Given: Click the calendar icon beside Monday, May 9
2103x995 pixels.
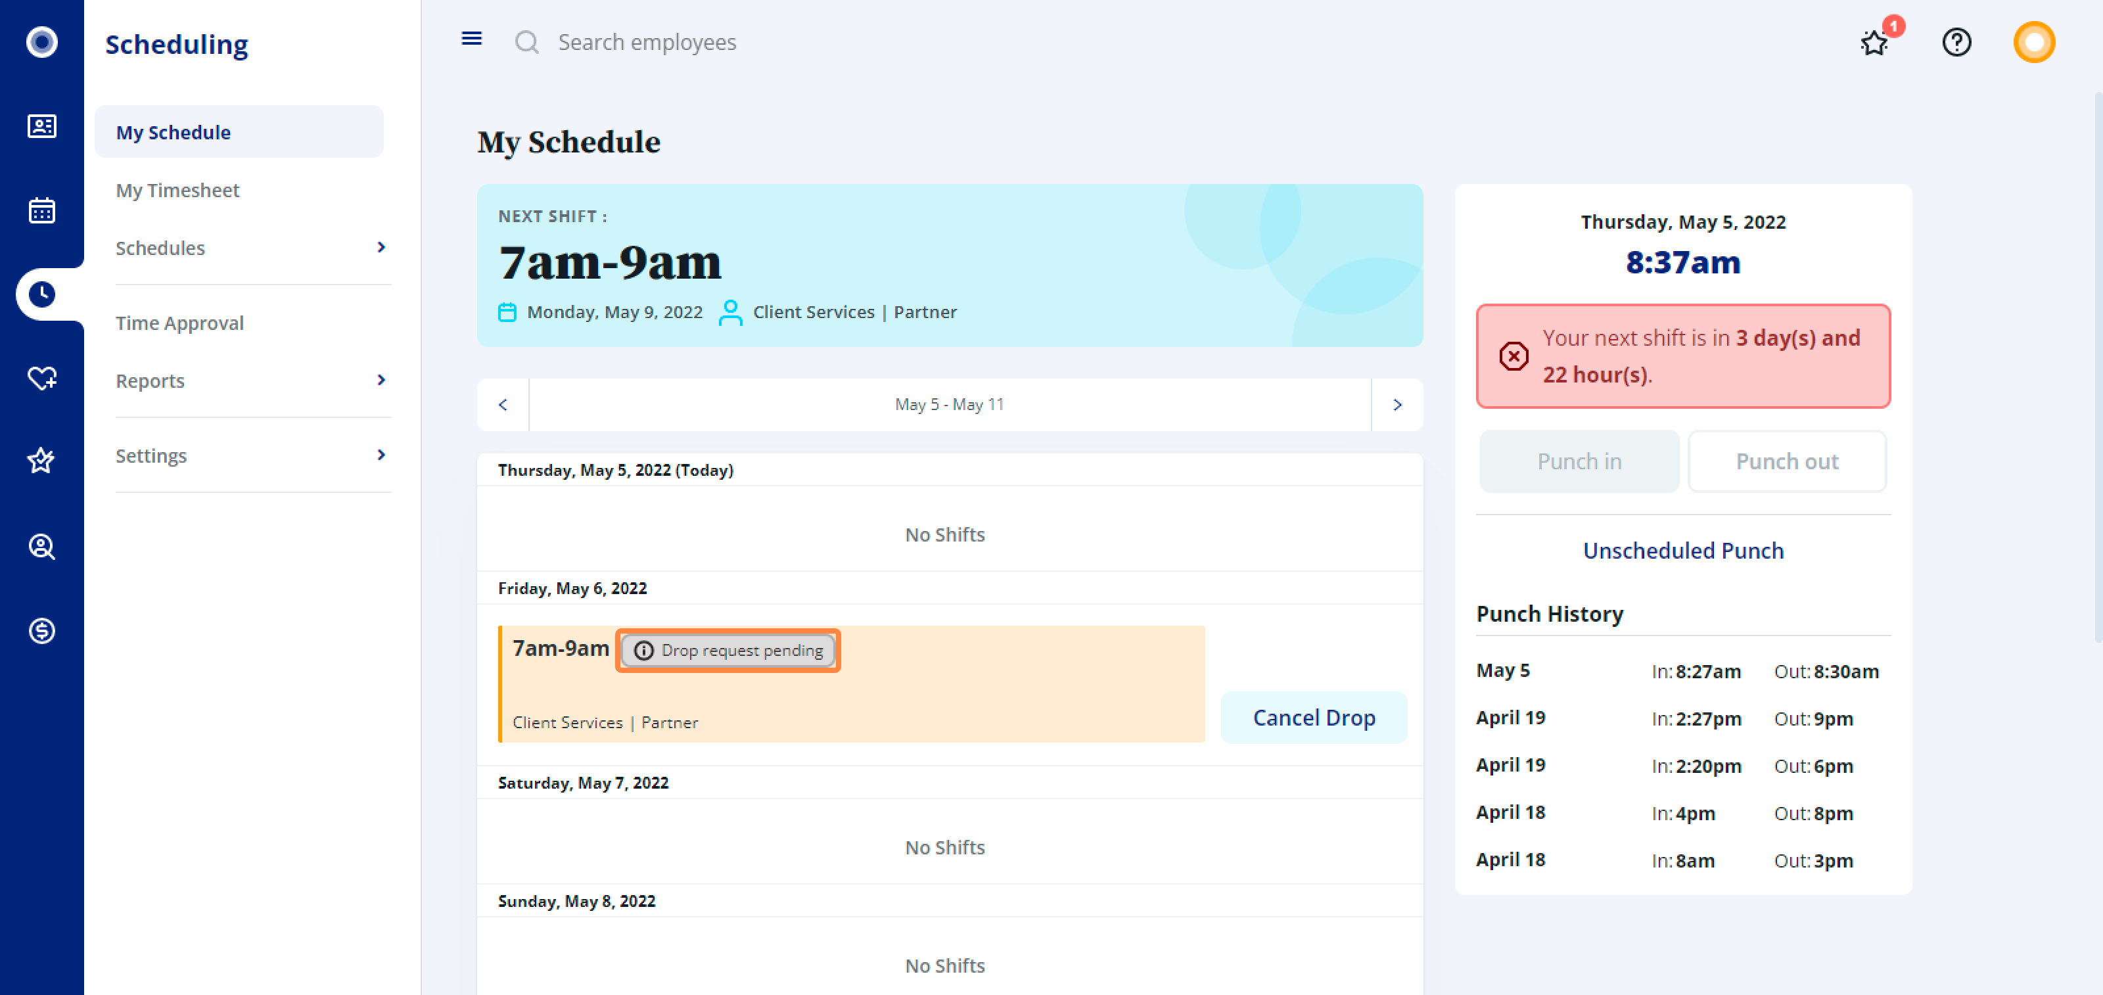Looking at the screenshot, I should click(507, 313).
